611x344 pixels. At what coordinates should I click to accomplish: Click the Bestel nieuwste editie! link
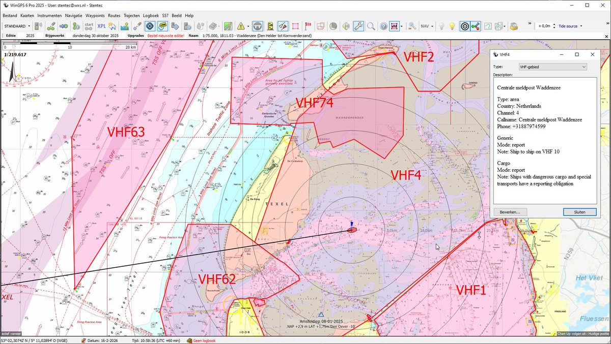pos(165,36)
